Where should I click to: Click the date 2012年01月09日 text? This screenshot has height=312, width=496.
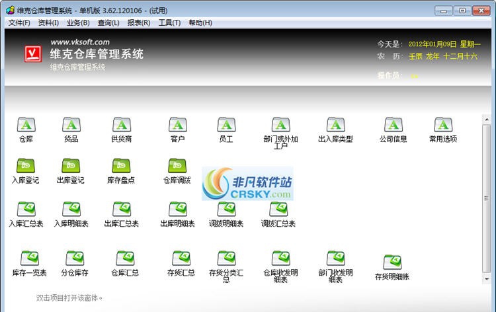(x=433, y=44)
